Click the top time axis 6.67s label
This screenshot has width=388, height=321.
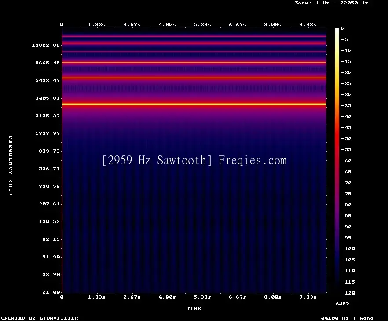coord(237,25)
